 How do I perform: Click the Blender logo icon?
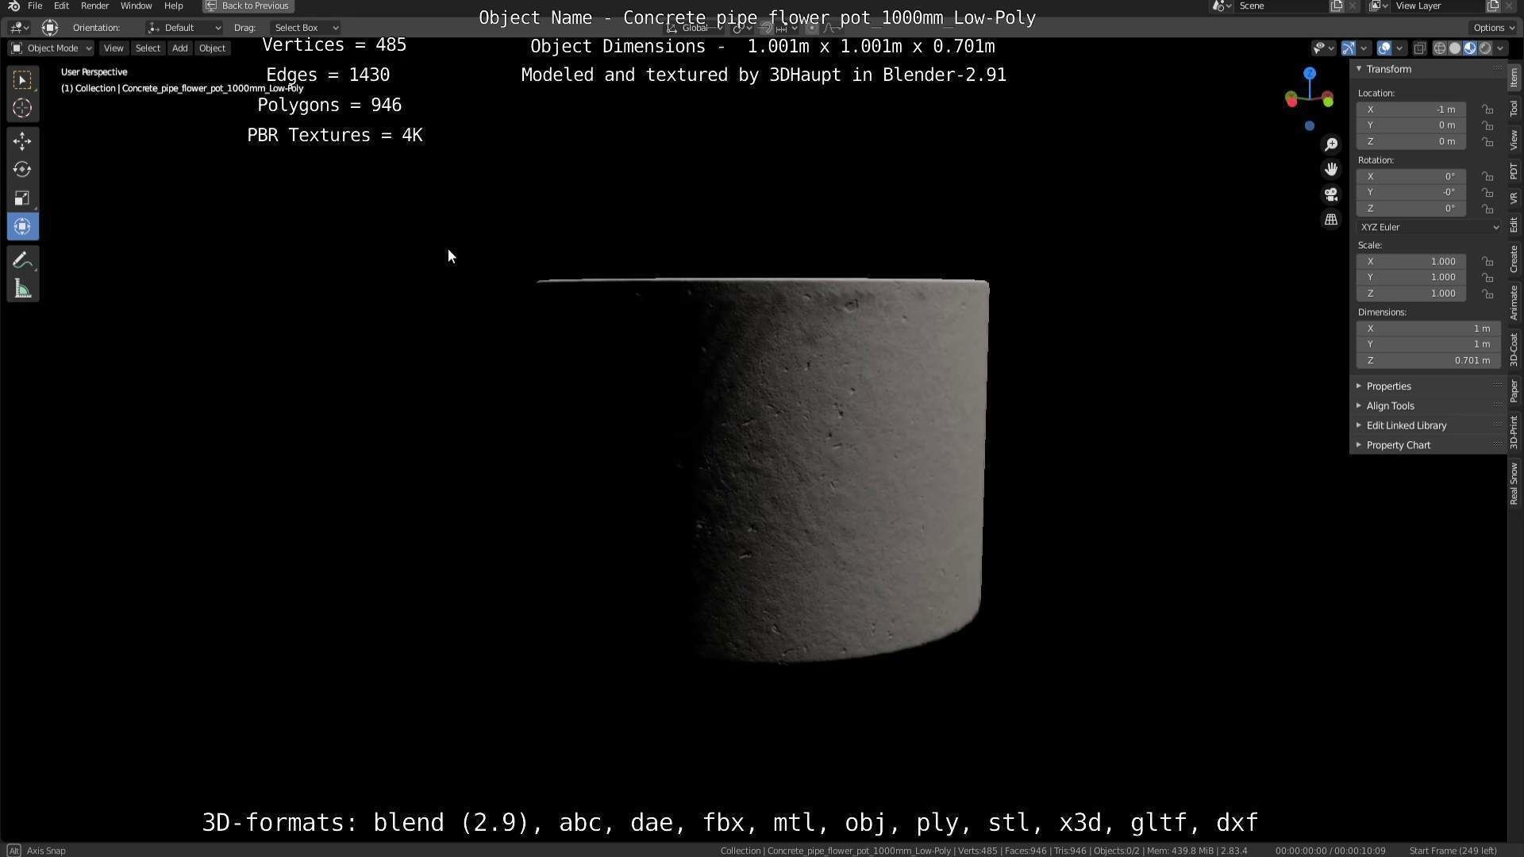pyautogui.click(x=13, y=6)
